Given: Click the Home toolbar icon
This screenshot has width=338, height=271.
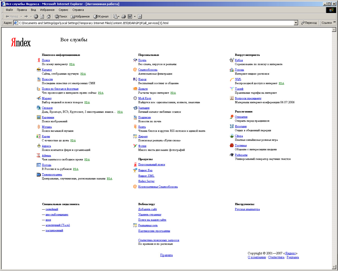Looking at the screenshot, I should (x=49, y=16).
